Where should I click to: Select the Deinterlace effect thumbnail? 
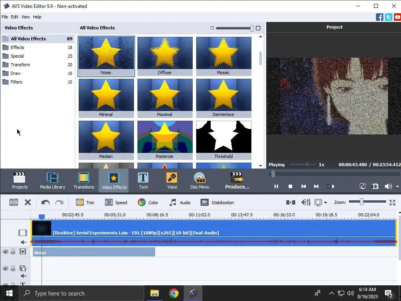coord(224,98)
